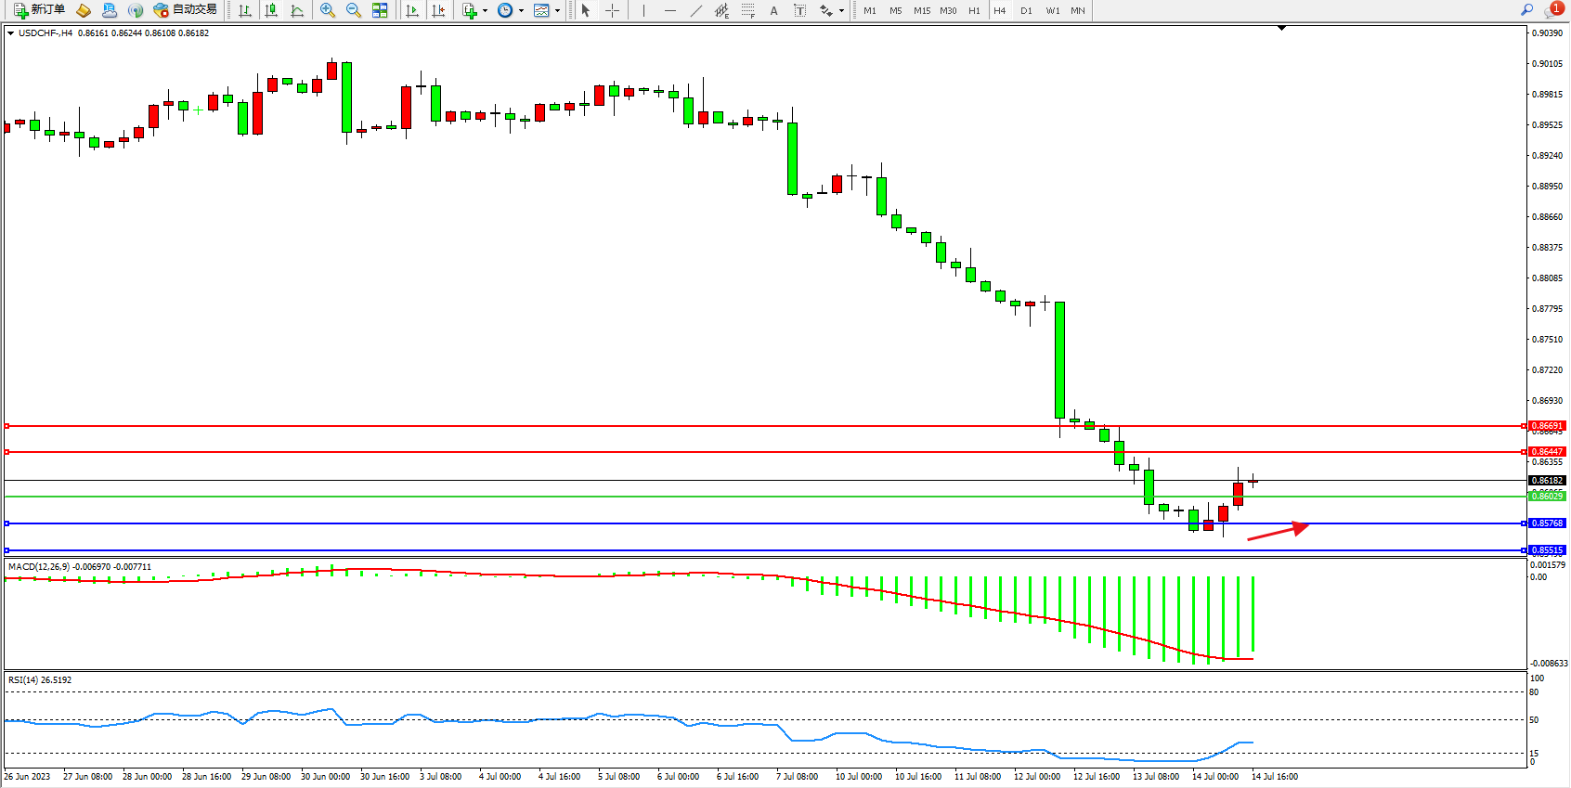Click the H1 timeframe button
The image size is (1571, 788).
pyautogui.click(x=974, y=11)
